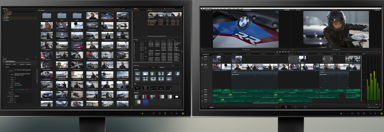Jump to previous frame in source viewer
The width and height of the screenshot is (384, 132).
pos(243,50)
